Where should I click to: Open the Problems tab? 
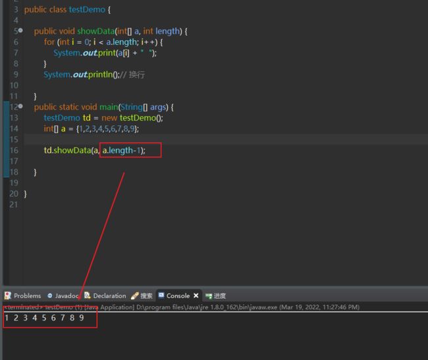[x=23, y=296]
